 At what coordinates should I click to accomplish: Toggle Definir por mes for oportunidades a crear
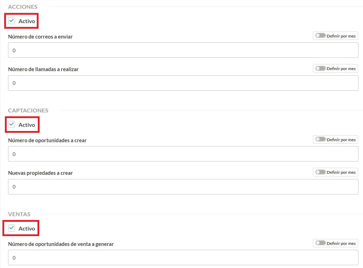tap(321, 139)
